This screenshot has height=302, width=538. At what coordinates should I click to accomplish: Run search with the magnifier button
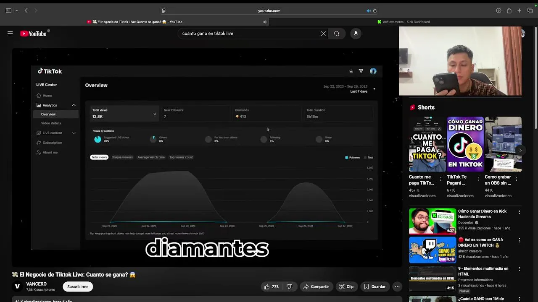(x=337, y=34)
